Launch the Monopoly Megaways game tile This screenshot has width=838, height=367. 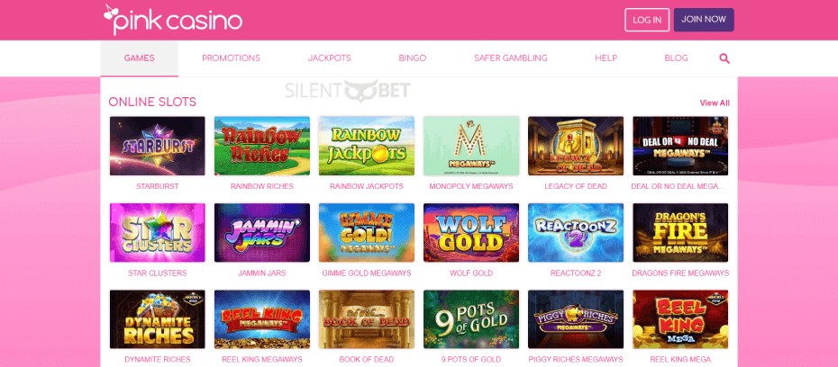pos(471,146)
